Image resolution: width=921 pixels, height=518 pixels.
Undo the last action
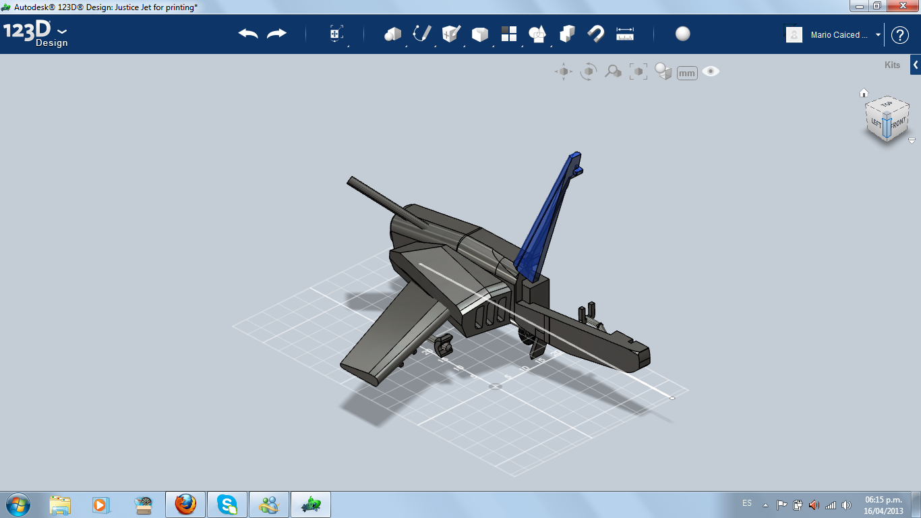pos(248,34)
